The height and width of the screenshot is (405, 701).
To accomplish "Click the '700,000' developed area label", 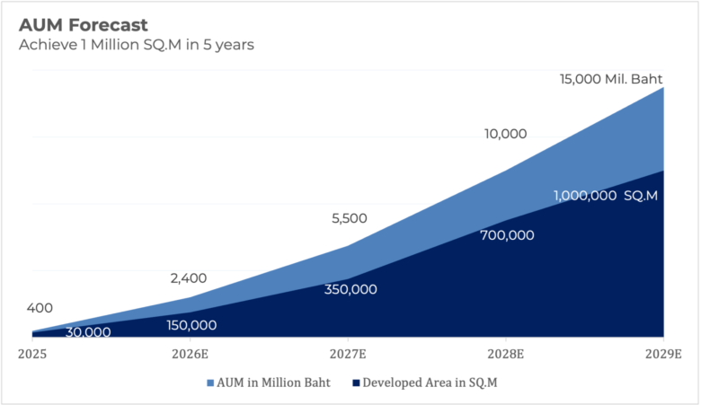I will click(507, 235).
